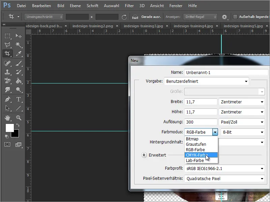This screenshot has width=270, height=202.
Task: Click the foreground color swatch
Action: coord(10,128)
